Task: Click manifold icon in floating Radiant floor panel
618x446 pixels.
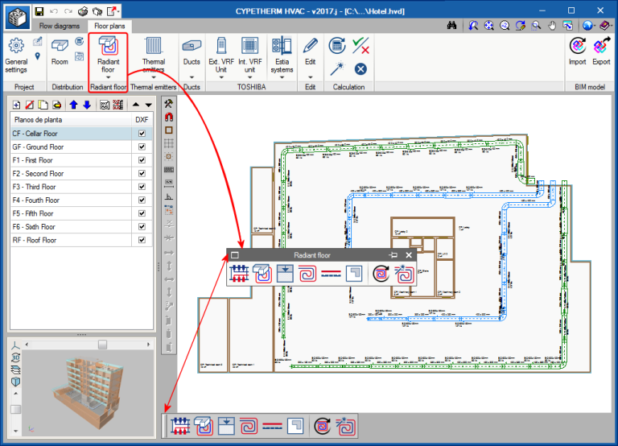Action: coord(239,273)
